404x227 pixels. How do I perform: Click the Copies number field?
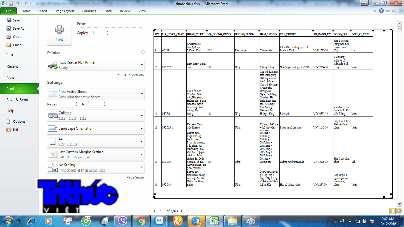98,33
